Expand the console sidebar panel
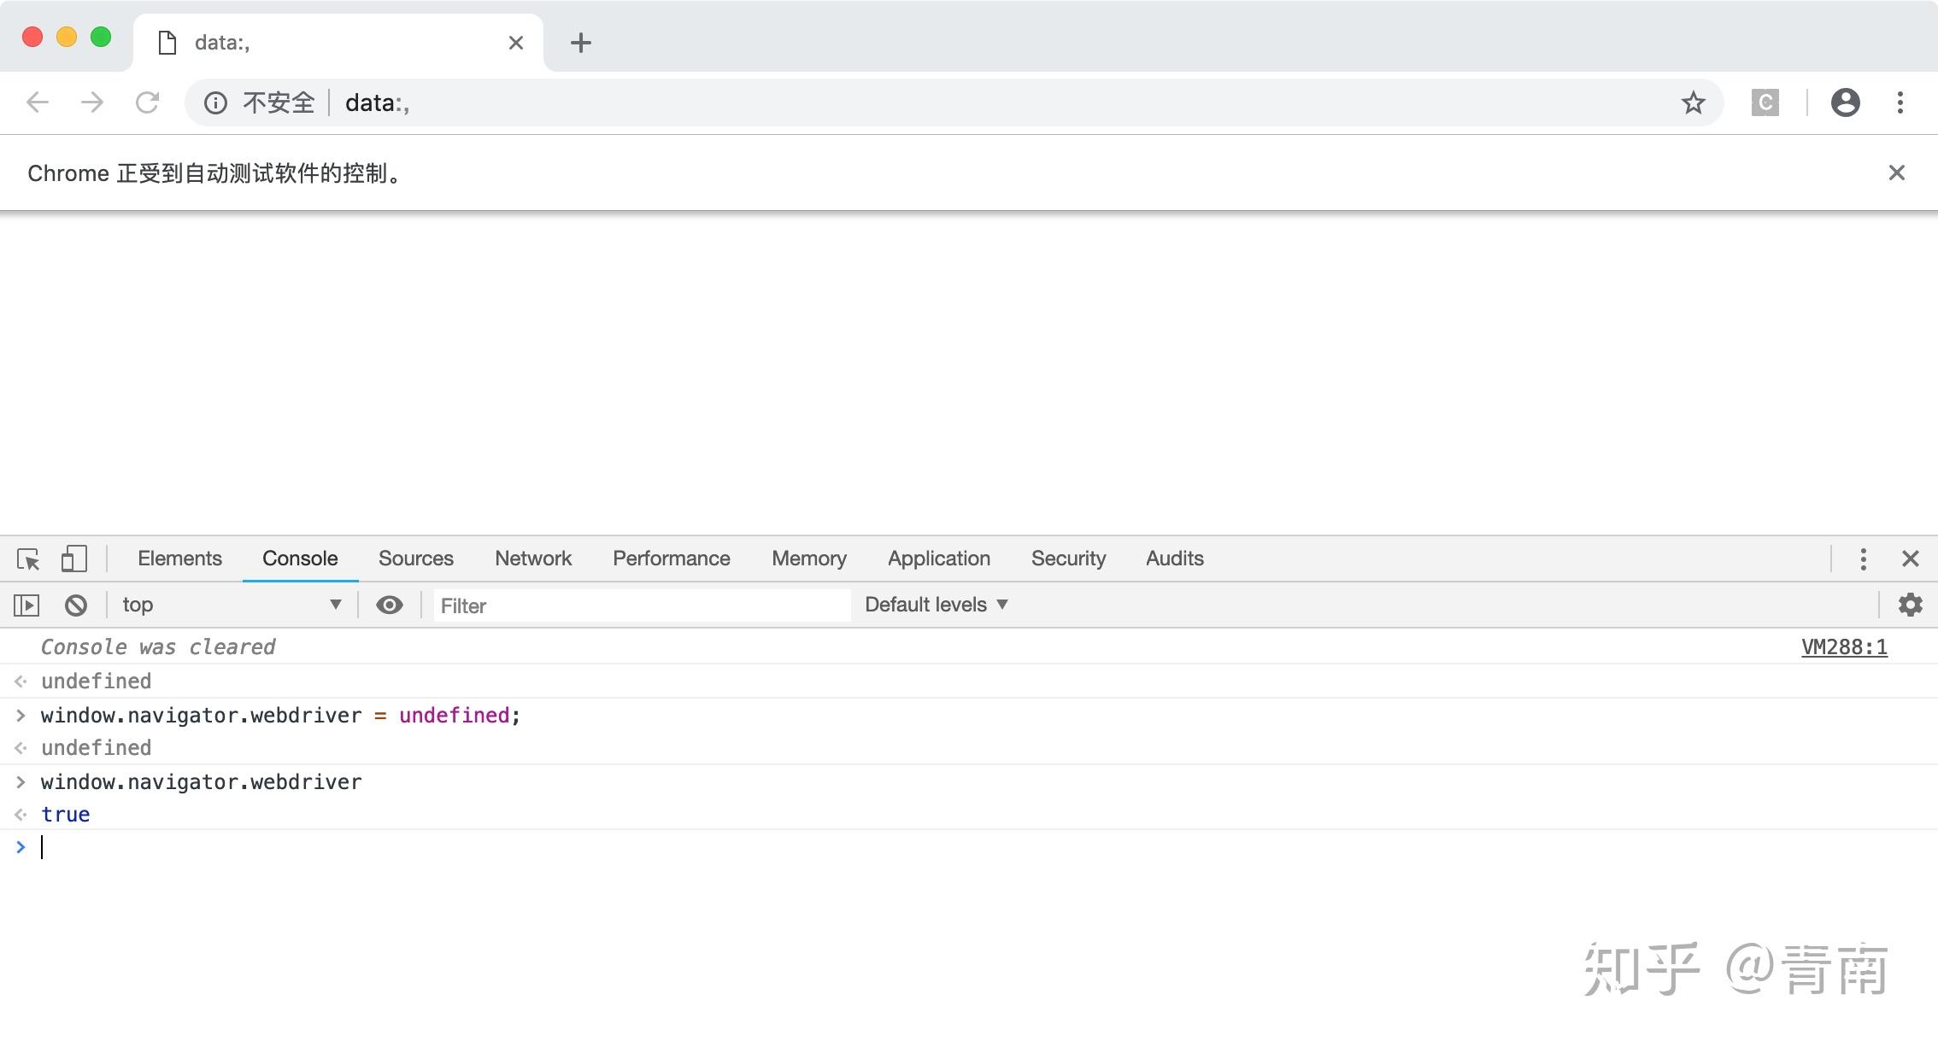 click(x=26, y=605)
